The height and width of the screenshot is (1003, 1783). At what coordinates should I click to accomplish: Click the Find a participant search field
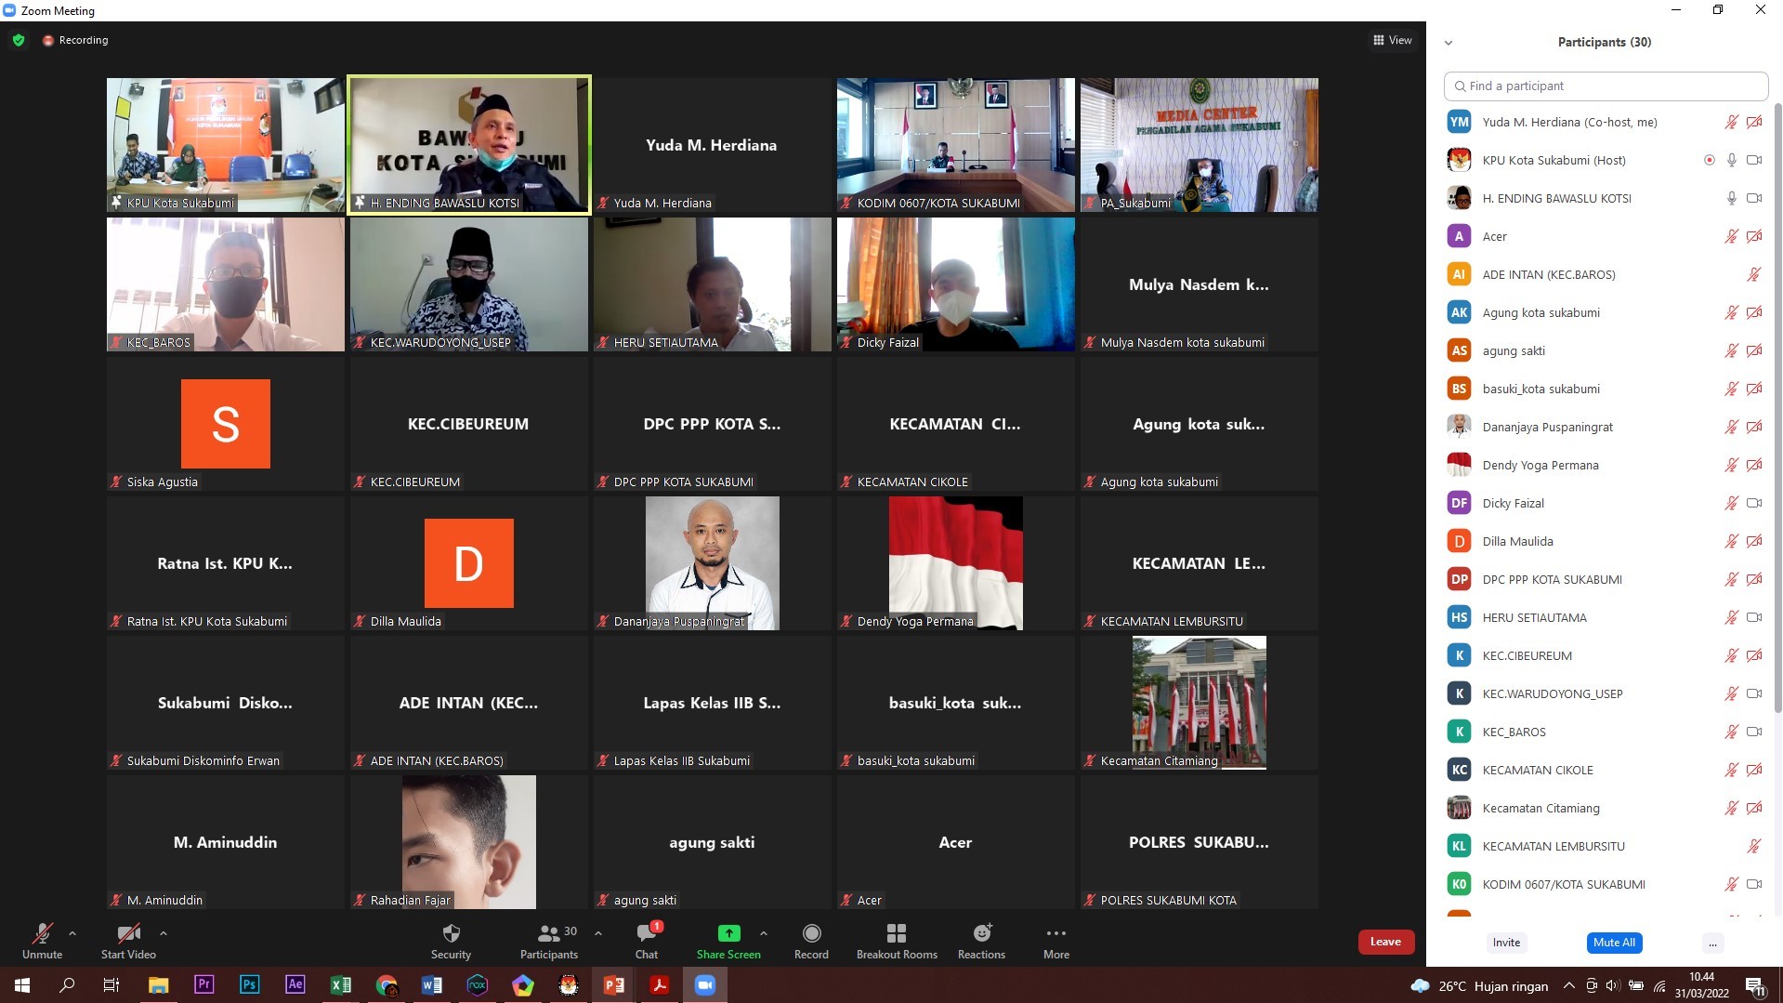(x=1606, y=86)
